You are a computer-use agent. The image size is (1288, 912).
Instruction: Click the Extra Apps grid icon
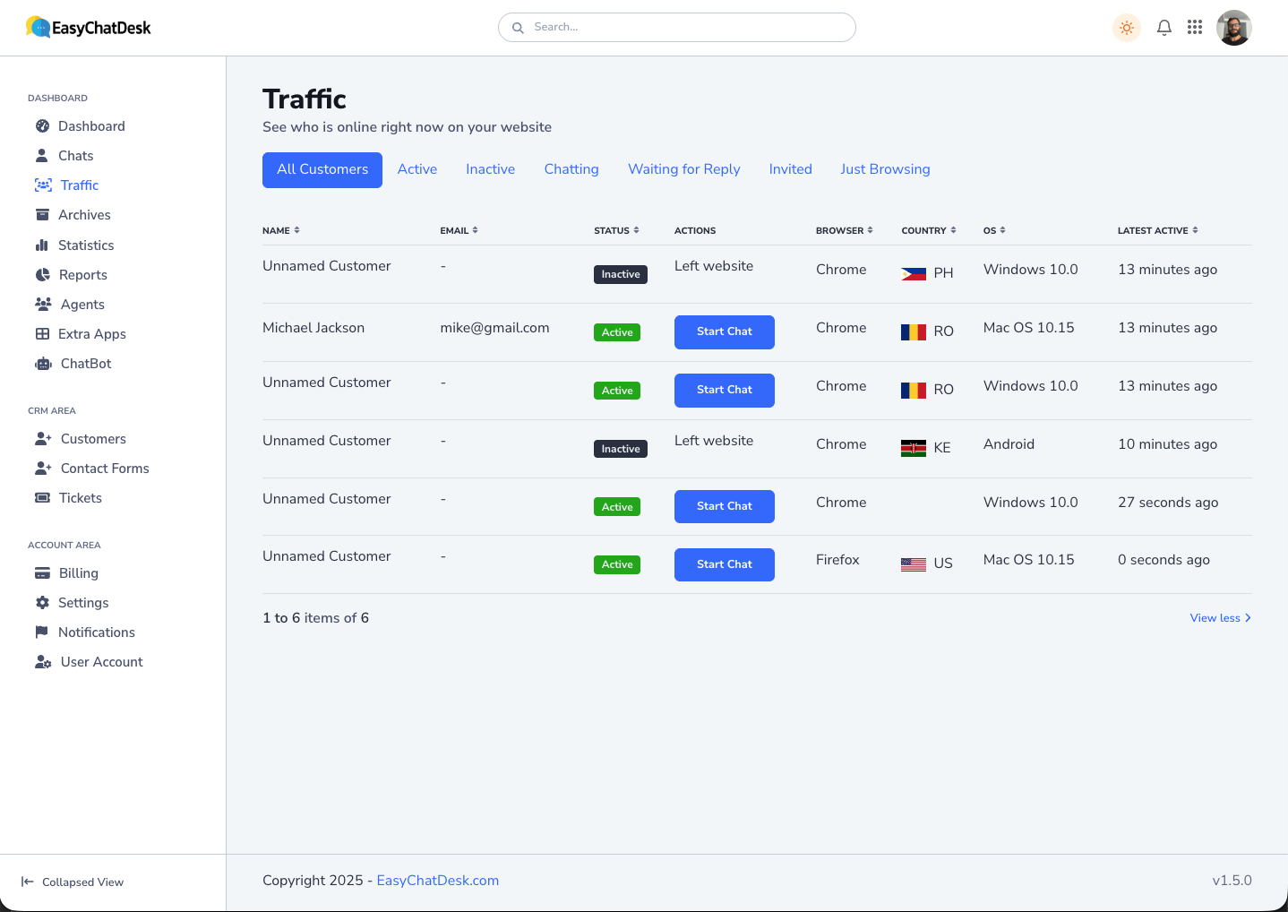[x=42, y=334]
